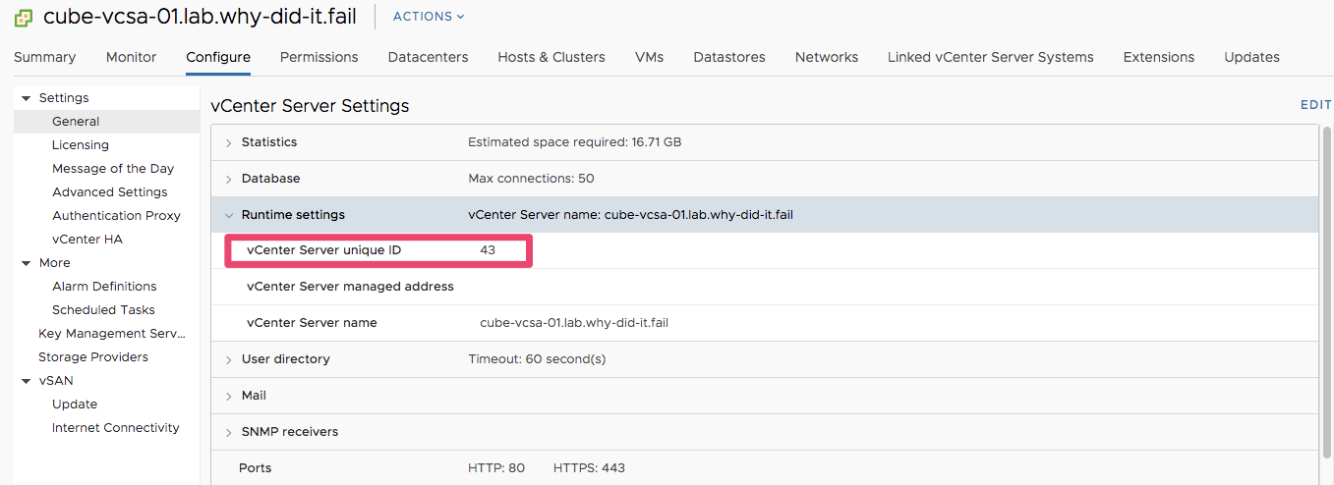
Task: Open Alarm Definitions in the sidebar
Action: pyautogui.click(x=104, y=287)
